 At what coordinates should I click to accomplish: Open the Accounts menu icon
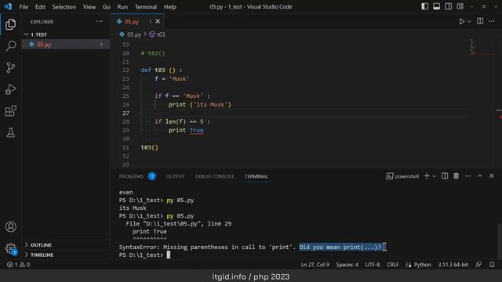pyautogui.click(x=10, y=226)
